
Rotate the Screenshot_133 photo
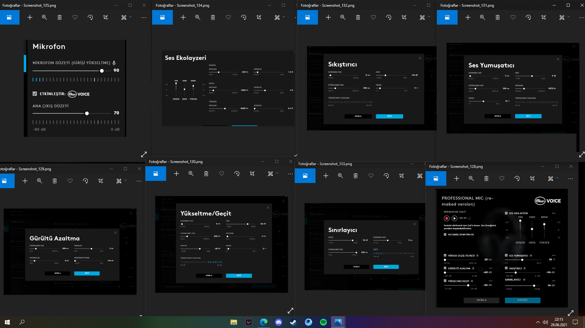tap(386, 176)
